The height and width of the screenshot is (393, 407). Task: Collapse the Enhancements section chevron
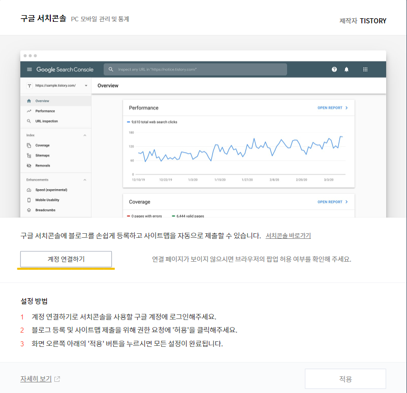[x=85, y=180]
